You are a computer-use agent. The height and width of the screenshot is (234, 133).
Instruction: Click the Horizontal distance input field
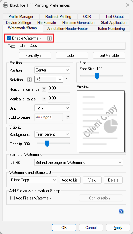coord(59,89)
